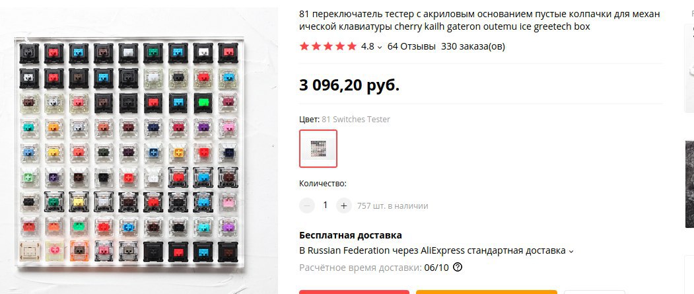
Task: Click the product title text
Action: coord(479,20)
